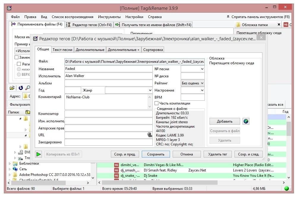Select the ВЕРХ radio button
Viewport: 299px width, 199px height.
point(19,75)
